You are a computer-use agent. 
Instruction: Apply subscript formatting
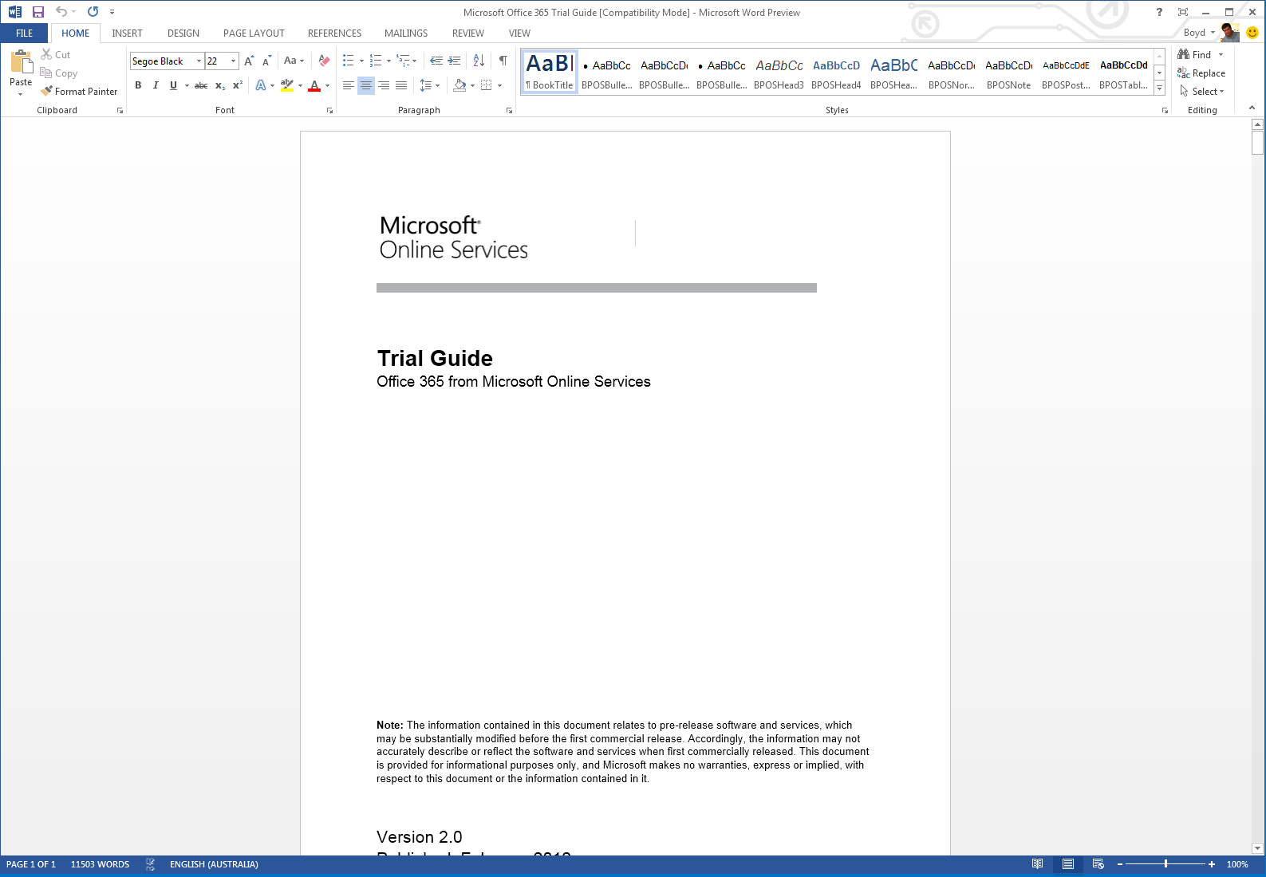coord(220,85)
